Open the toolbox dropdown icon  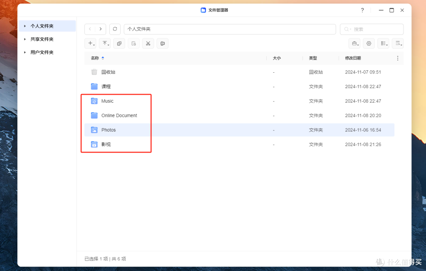pos(354,43)
